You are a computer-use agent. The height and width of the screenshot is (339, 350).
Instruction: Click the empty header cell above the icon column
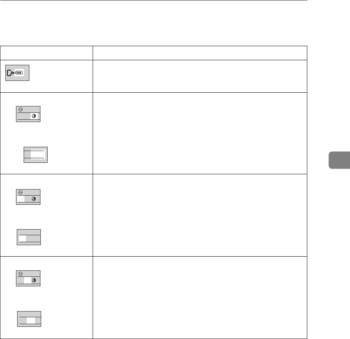point(47,53)
